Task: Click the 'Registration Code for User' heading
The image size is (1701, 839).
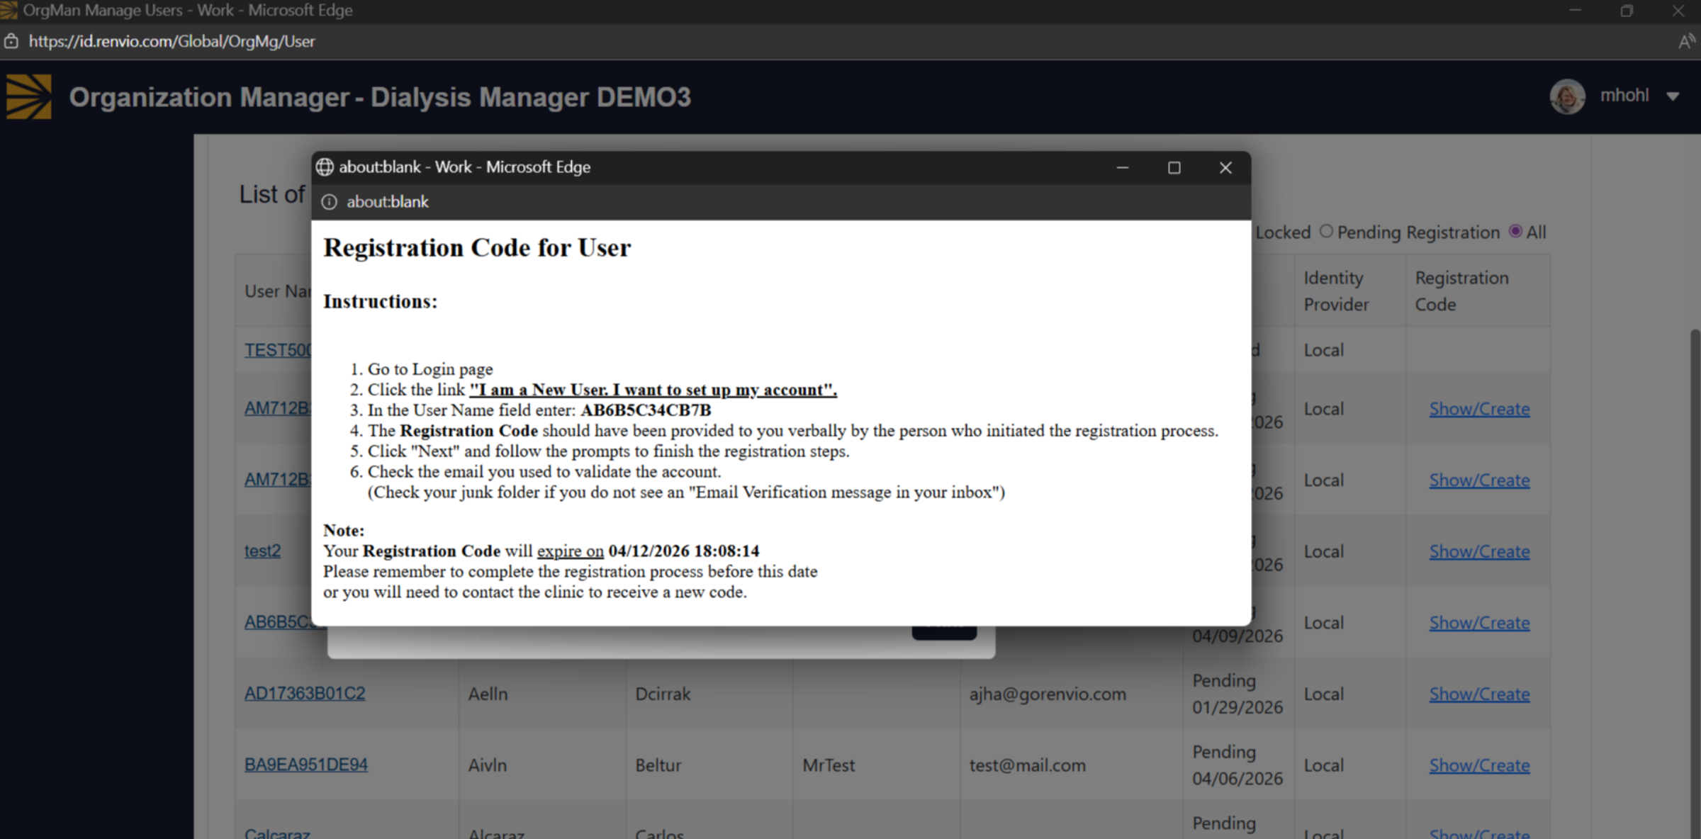Action: (x=477, y=248)
